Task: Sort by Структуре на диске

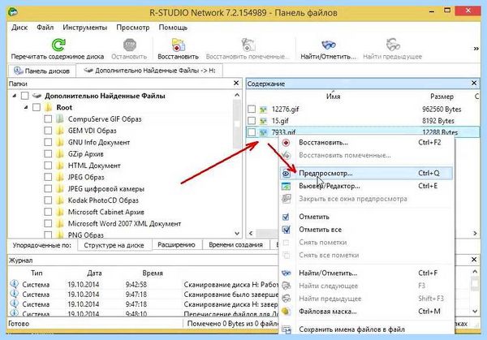Action: click(x=114, y=245)
